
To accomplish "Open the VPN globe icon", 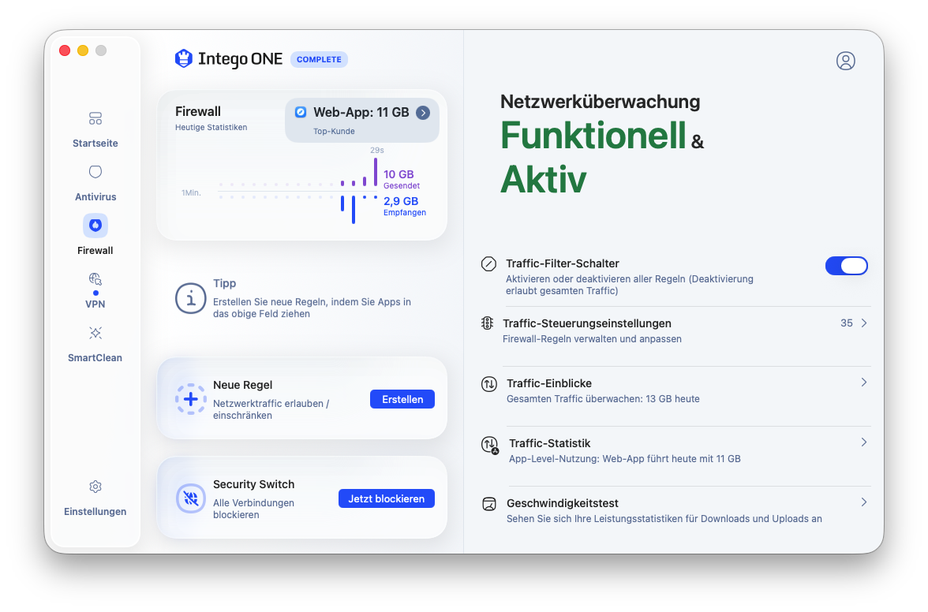I will pyautogui.click(x=95, y=278).
